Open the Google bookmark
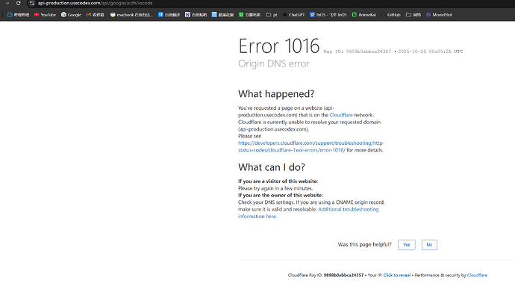The height and width of the screenshot is (283, 515). [71, 15]
